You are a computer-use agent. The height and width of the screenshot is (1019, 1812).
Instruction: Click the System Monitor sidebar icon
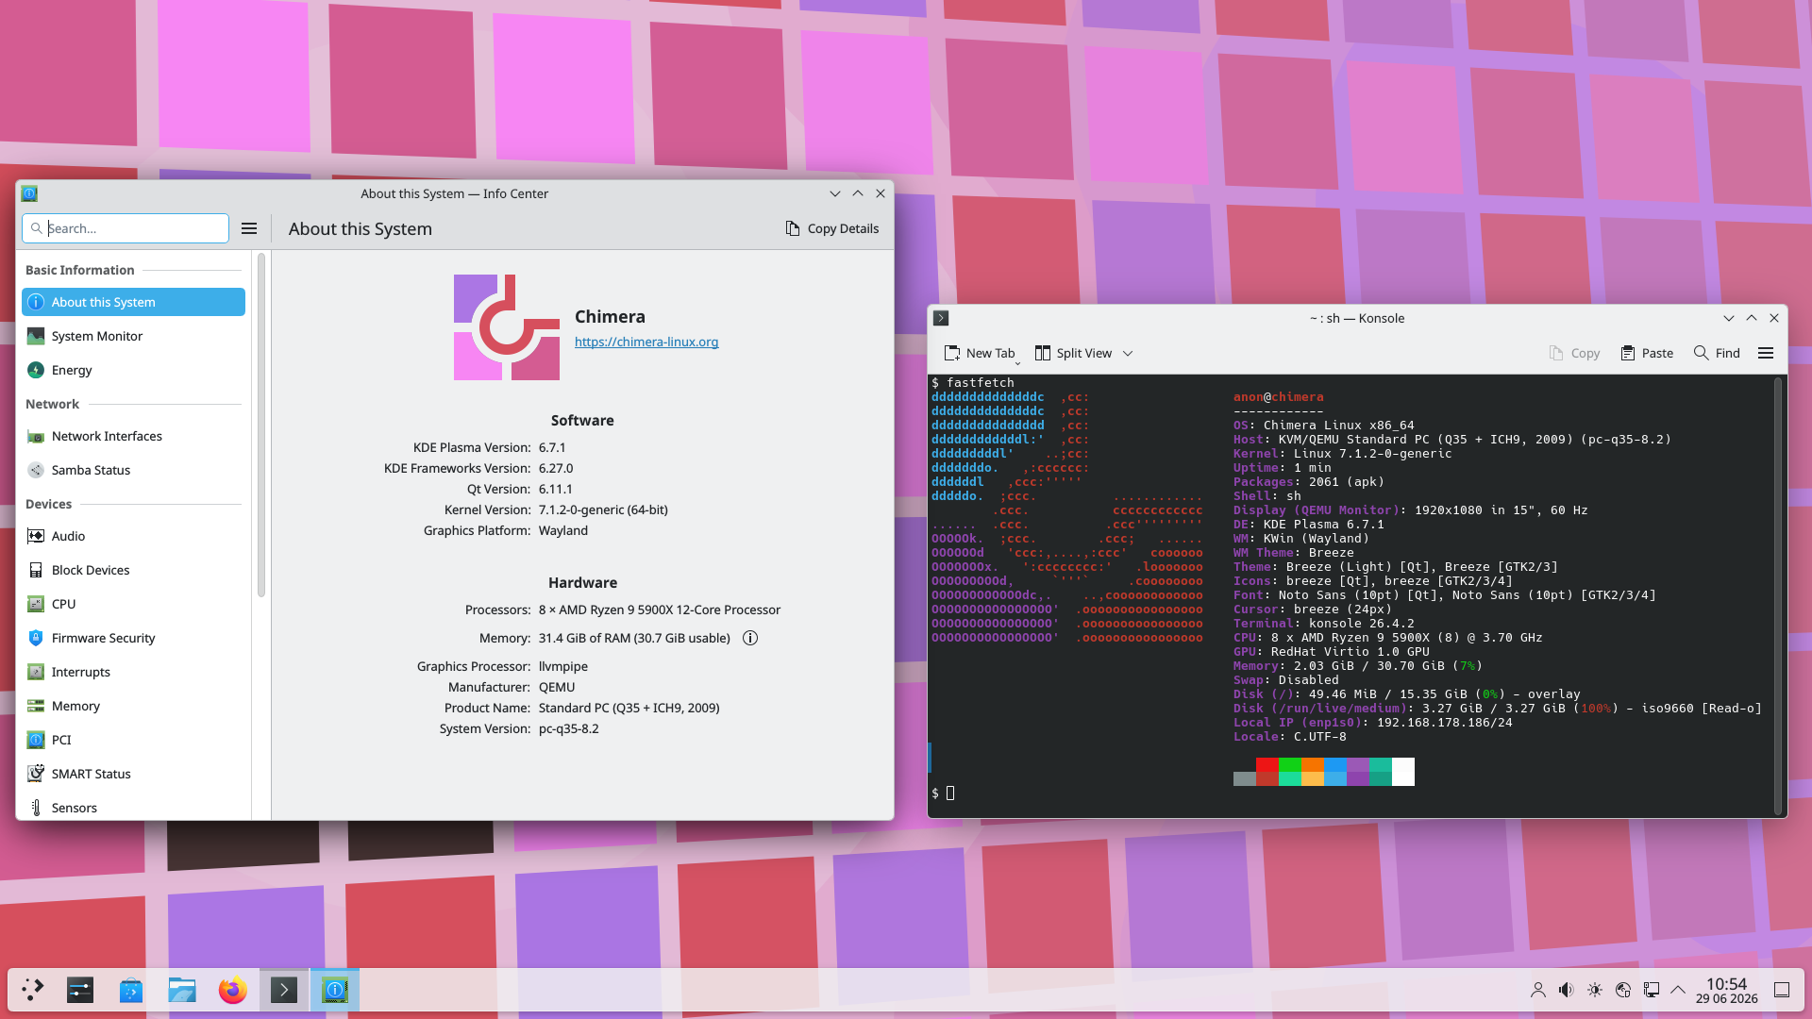point(36,336)
